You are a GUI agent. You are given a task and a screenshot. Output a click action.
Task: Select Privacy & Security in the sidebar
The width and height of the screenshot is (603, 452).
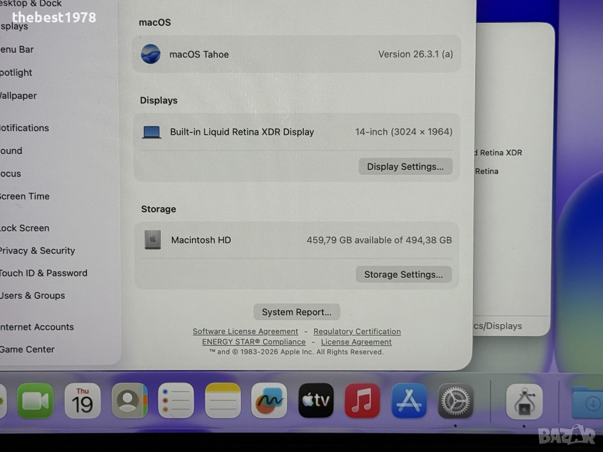point(38,251)
